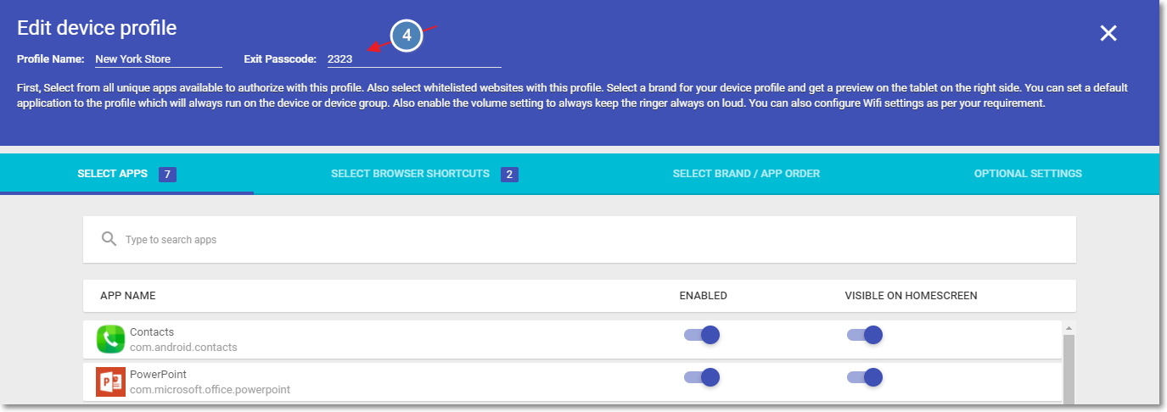
Task: Click the App Name column header
Action: [x=127, y=296]
